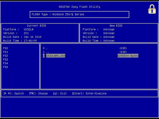
Task: Click the Exit hint labeled [q]
Action: [60, 93]
